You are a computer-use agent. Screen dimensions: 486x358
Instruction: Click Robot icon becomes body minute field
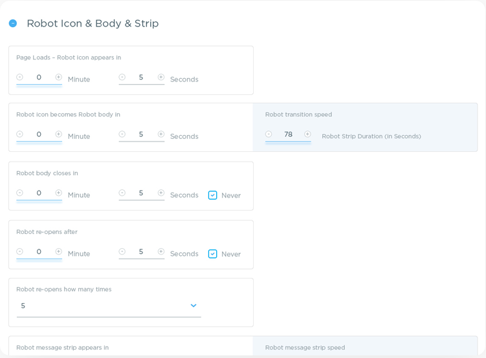pos(39,134)
